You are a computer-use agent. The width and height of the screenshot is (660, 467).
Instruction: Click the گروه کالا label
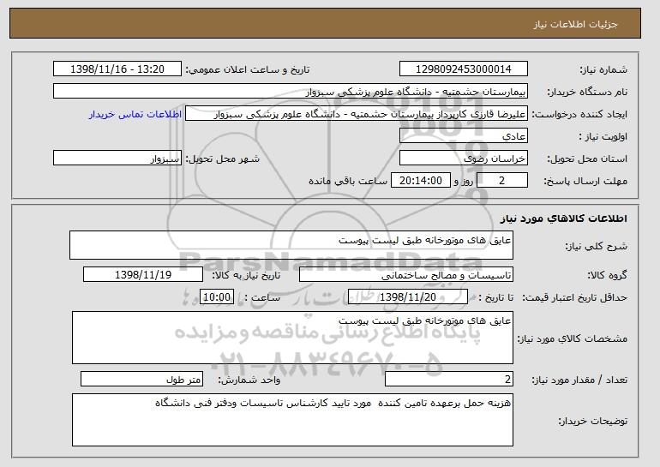607,275
